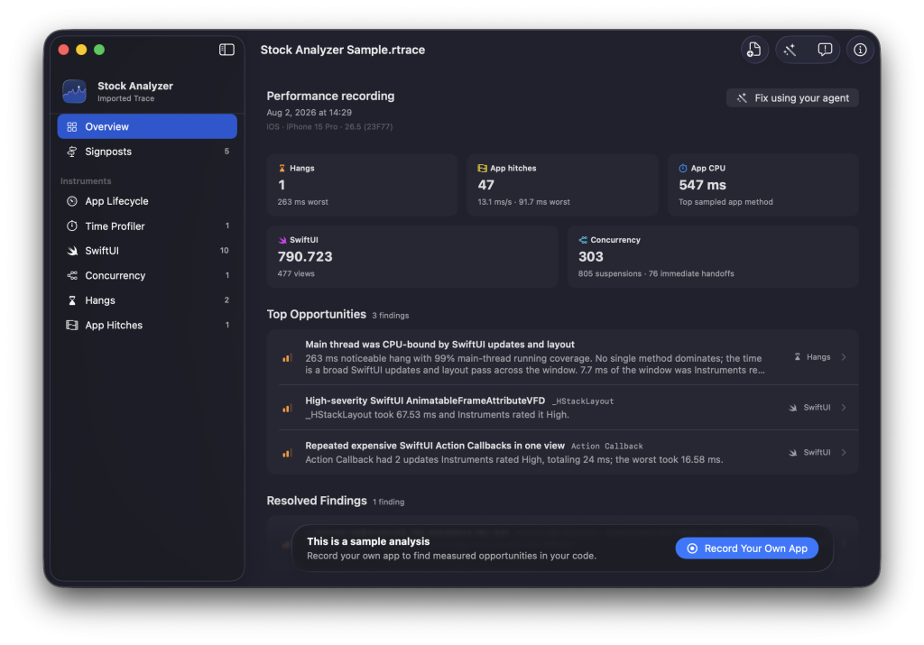The height and width of the screenshot is (645, 924).
Task: Click the 805 suspensions text
Action: 610,273
